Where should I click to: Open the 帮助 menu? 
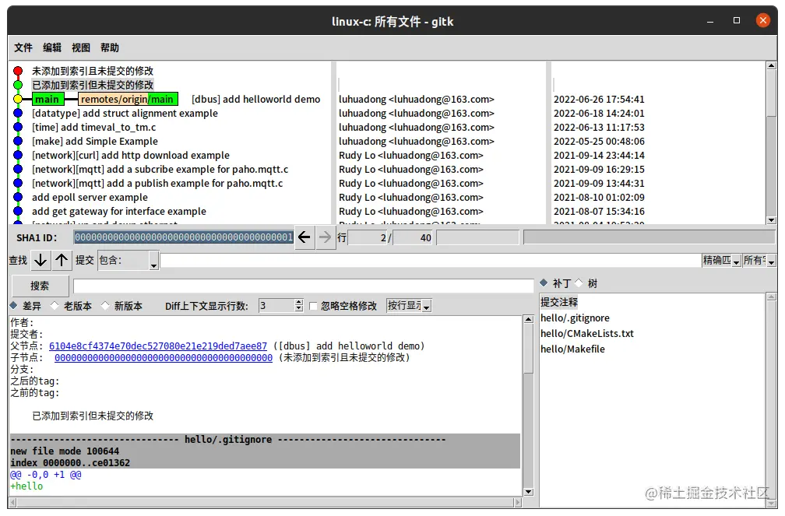point(110,47)
